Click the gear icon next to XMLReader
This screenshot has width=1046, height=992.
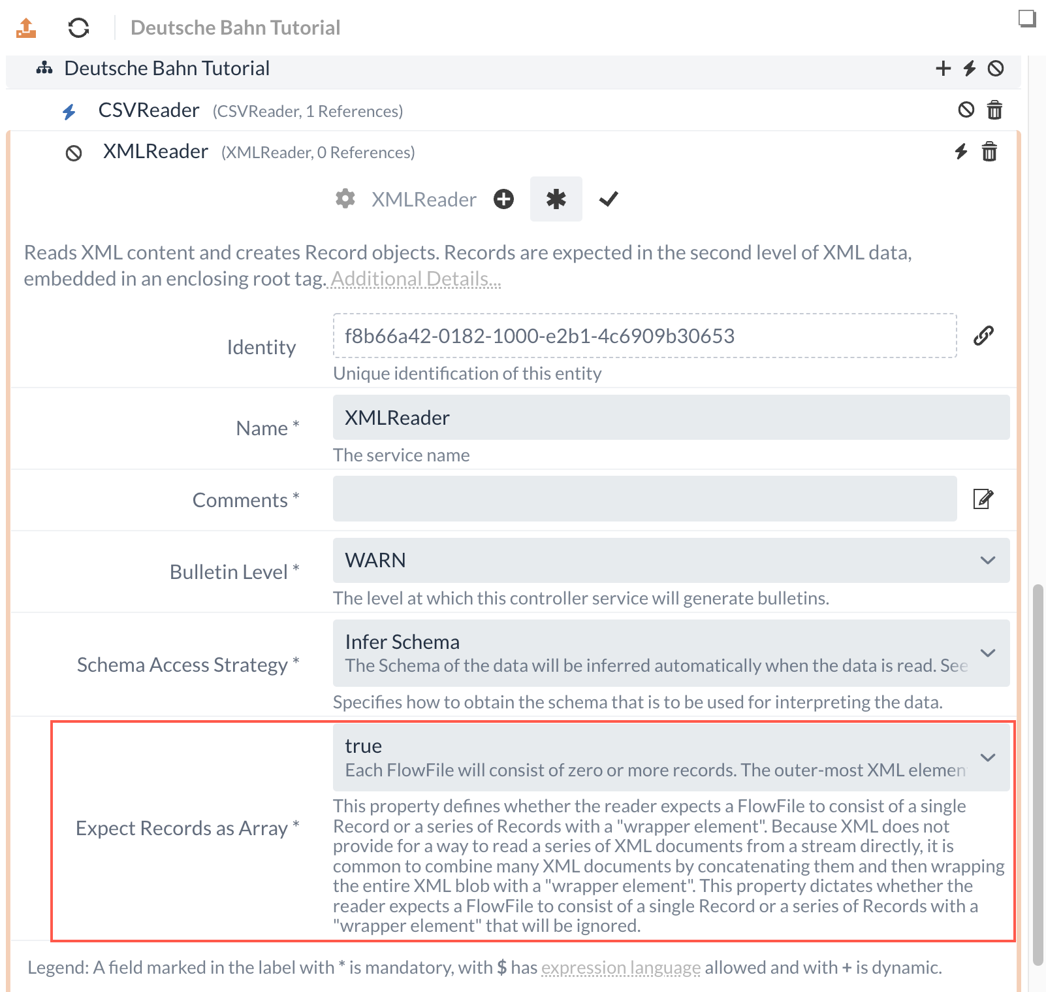(345, 199)
